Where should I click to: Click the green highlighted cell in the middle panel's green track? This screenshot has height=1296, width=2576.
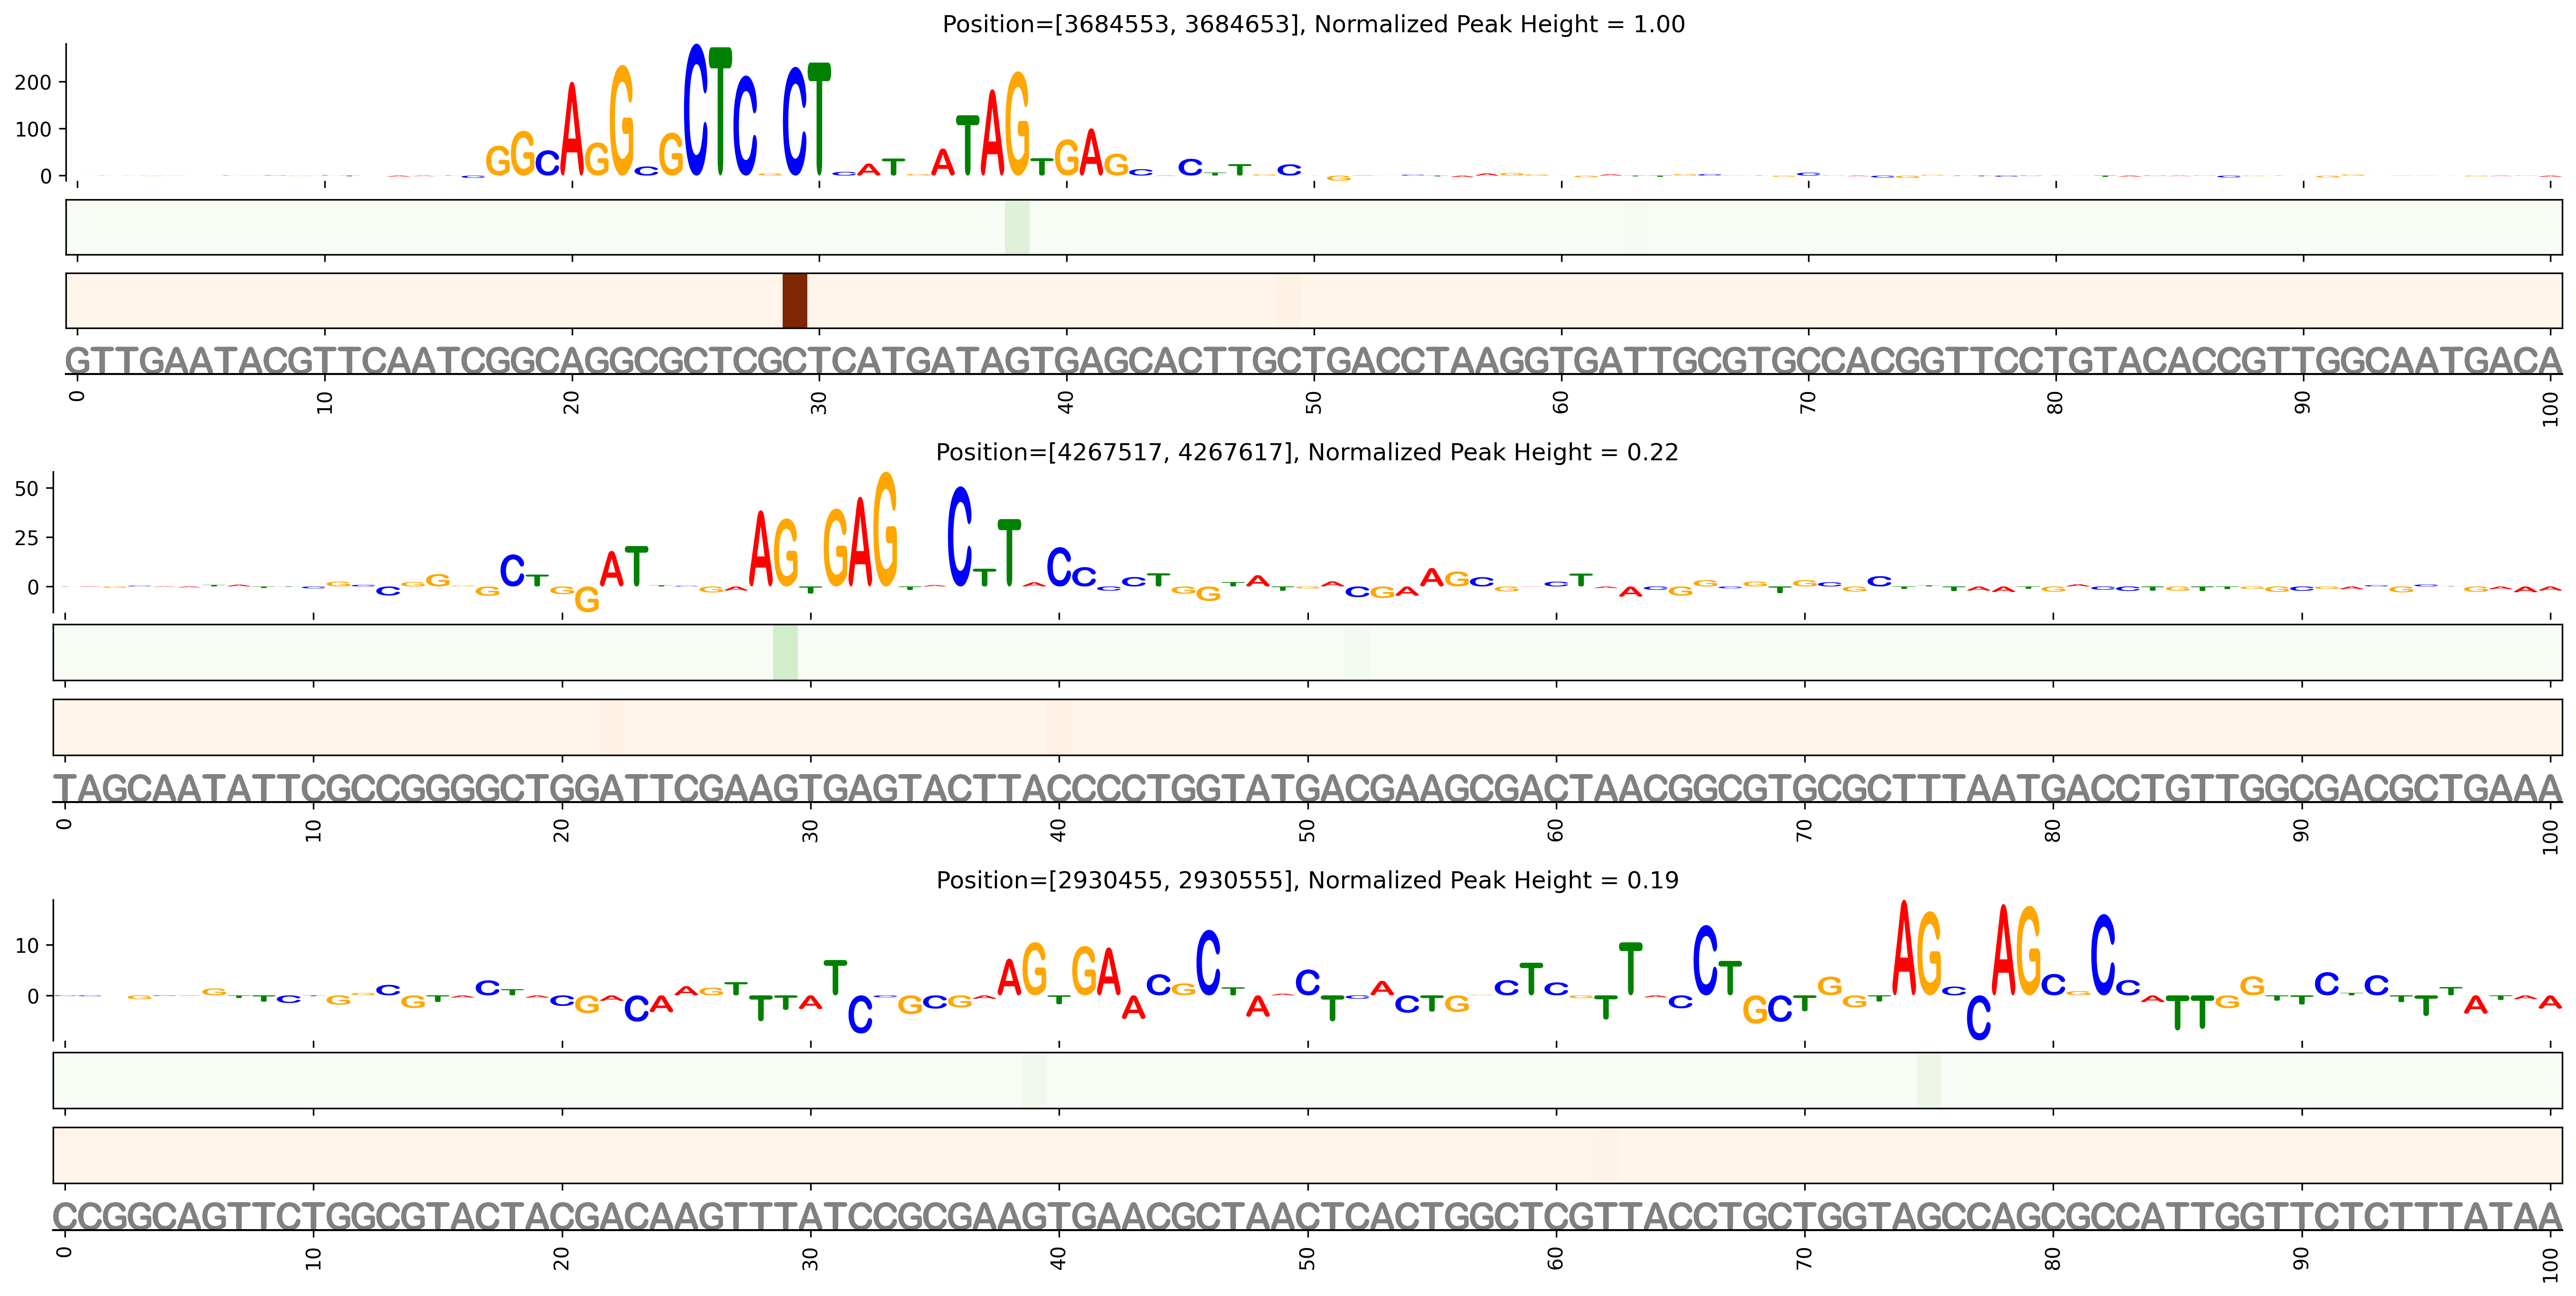pyautogui.click(x=785, y=653)
